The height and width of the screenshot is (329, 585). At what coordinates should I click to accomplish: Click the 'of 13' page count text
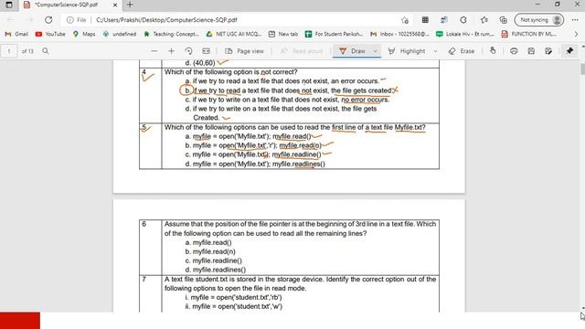coord(27,51)
